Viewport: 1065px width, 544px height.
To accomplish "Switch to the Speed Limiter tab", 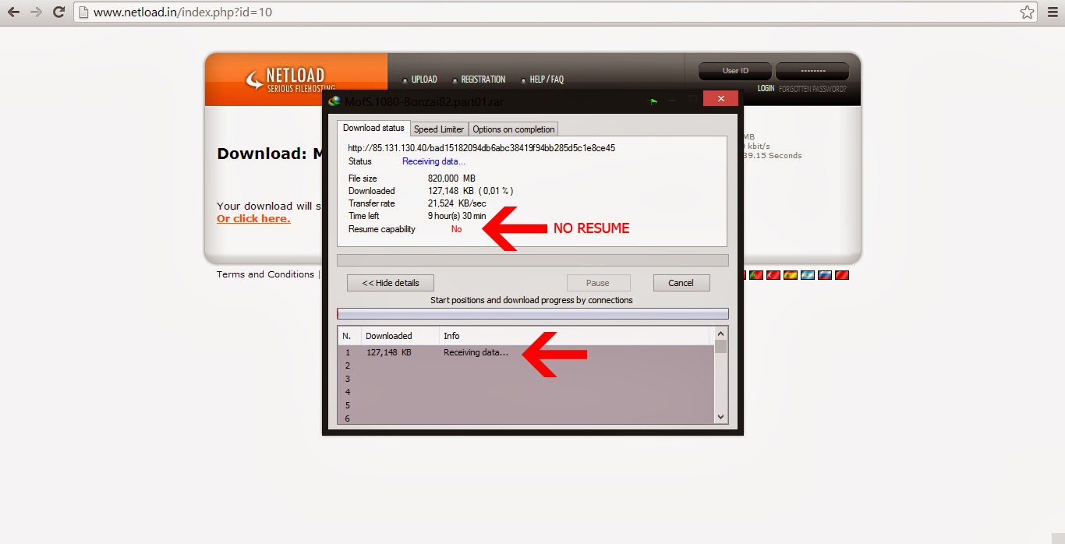I will click(x=439, y=129).
